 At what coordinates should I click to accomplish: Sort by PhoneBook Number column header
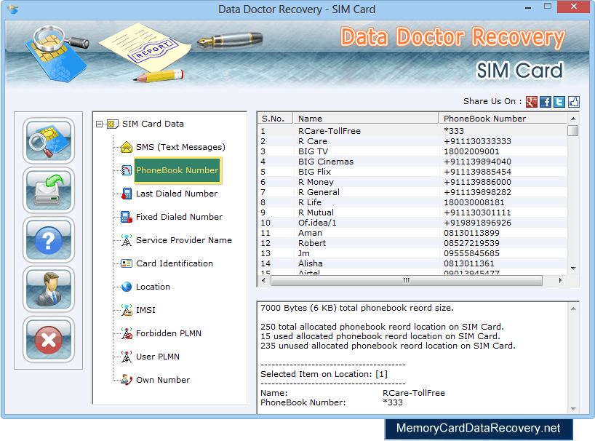click(503, 119)
